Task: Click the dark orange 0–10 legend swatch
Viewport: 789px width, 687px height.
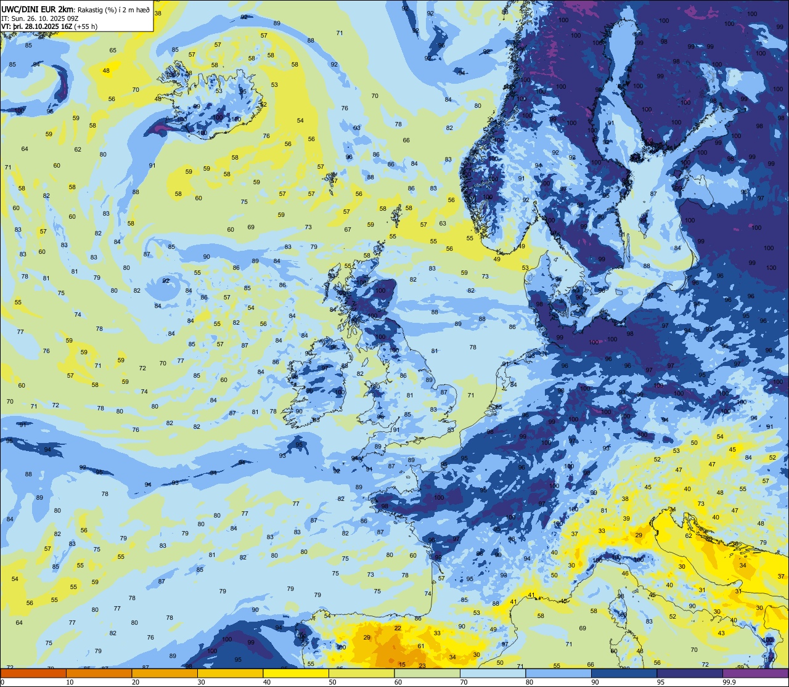Action: click(x=33, y=673)
